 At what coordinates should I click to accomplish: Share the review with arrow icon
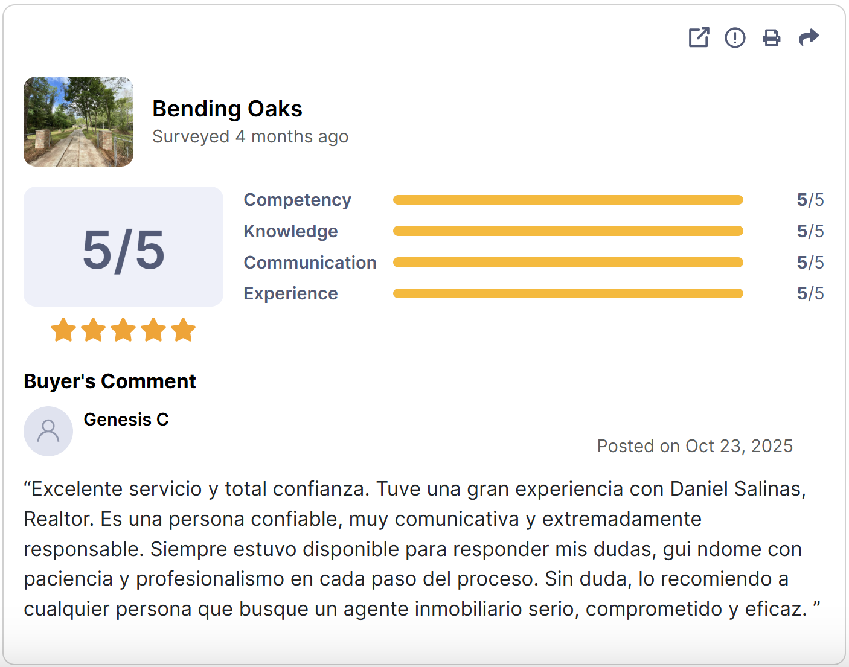coord(809,37)
